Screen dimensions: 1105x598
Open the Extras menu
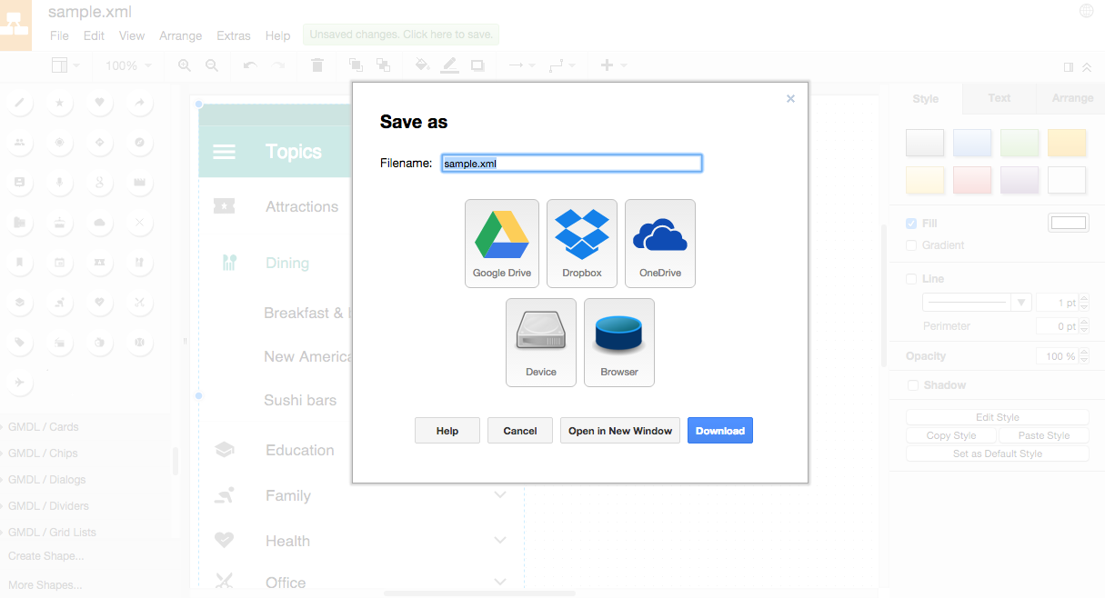click(x=234, y=35)
